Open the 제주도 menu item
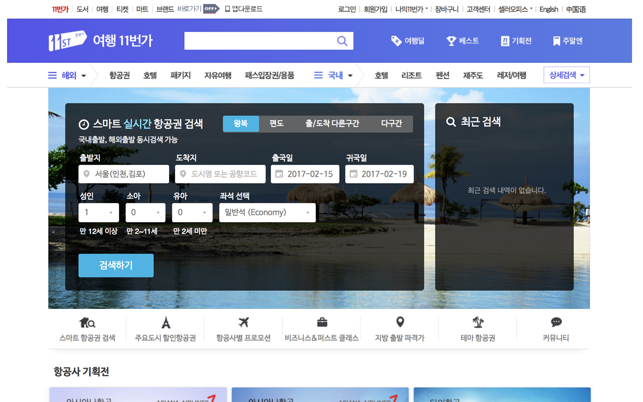This screenshot has height=402, width=643. (x=473, y=76)
